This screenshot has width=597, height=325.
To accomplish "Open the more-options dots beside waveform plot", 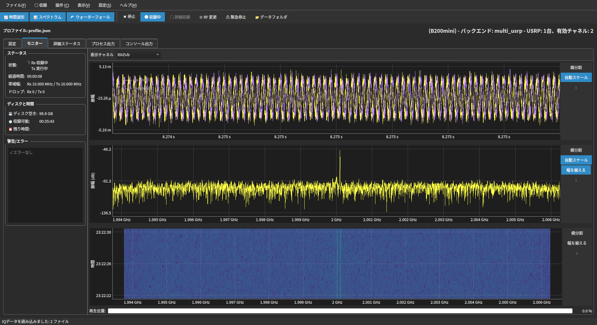I will click(x=576, y=88).
